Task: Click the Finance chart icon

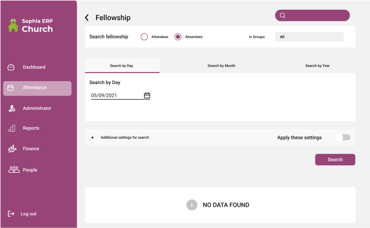Action: (x=12, y=149)
